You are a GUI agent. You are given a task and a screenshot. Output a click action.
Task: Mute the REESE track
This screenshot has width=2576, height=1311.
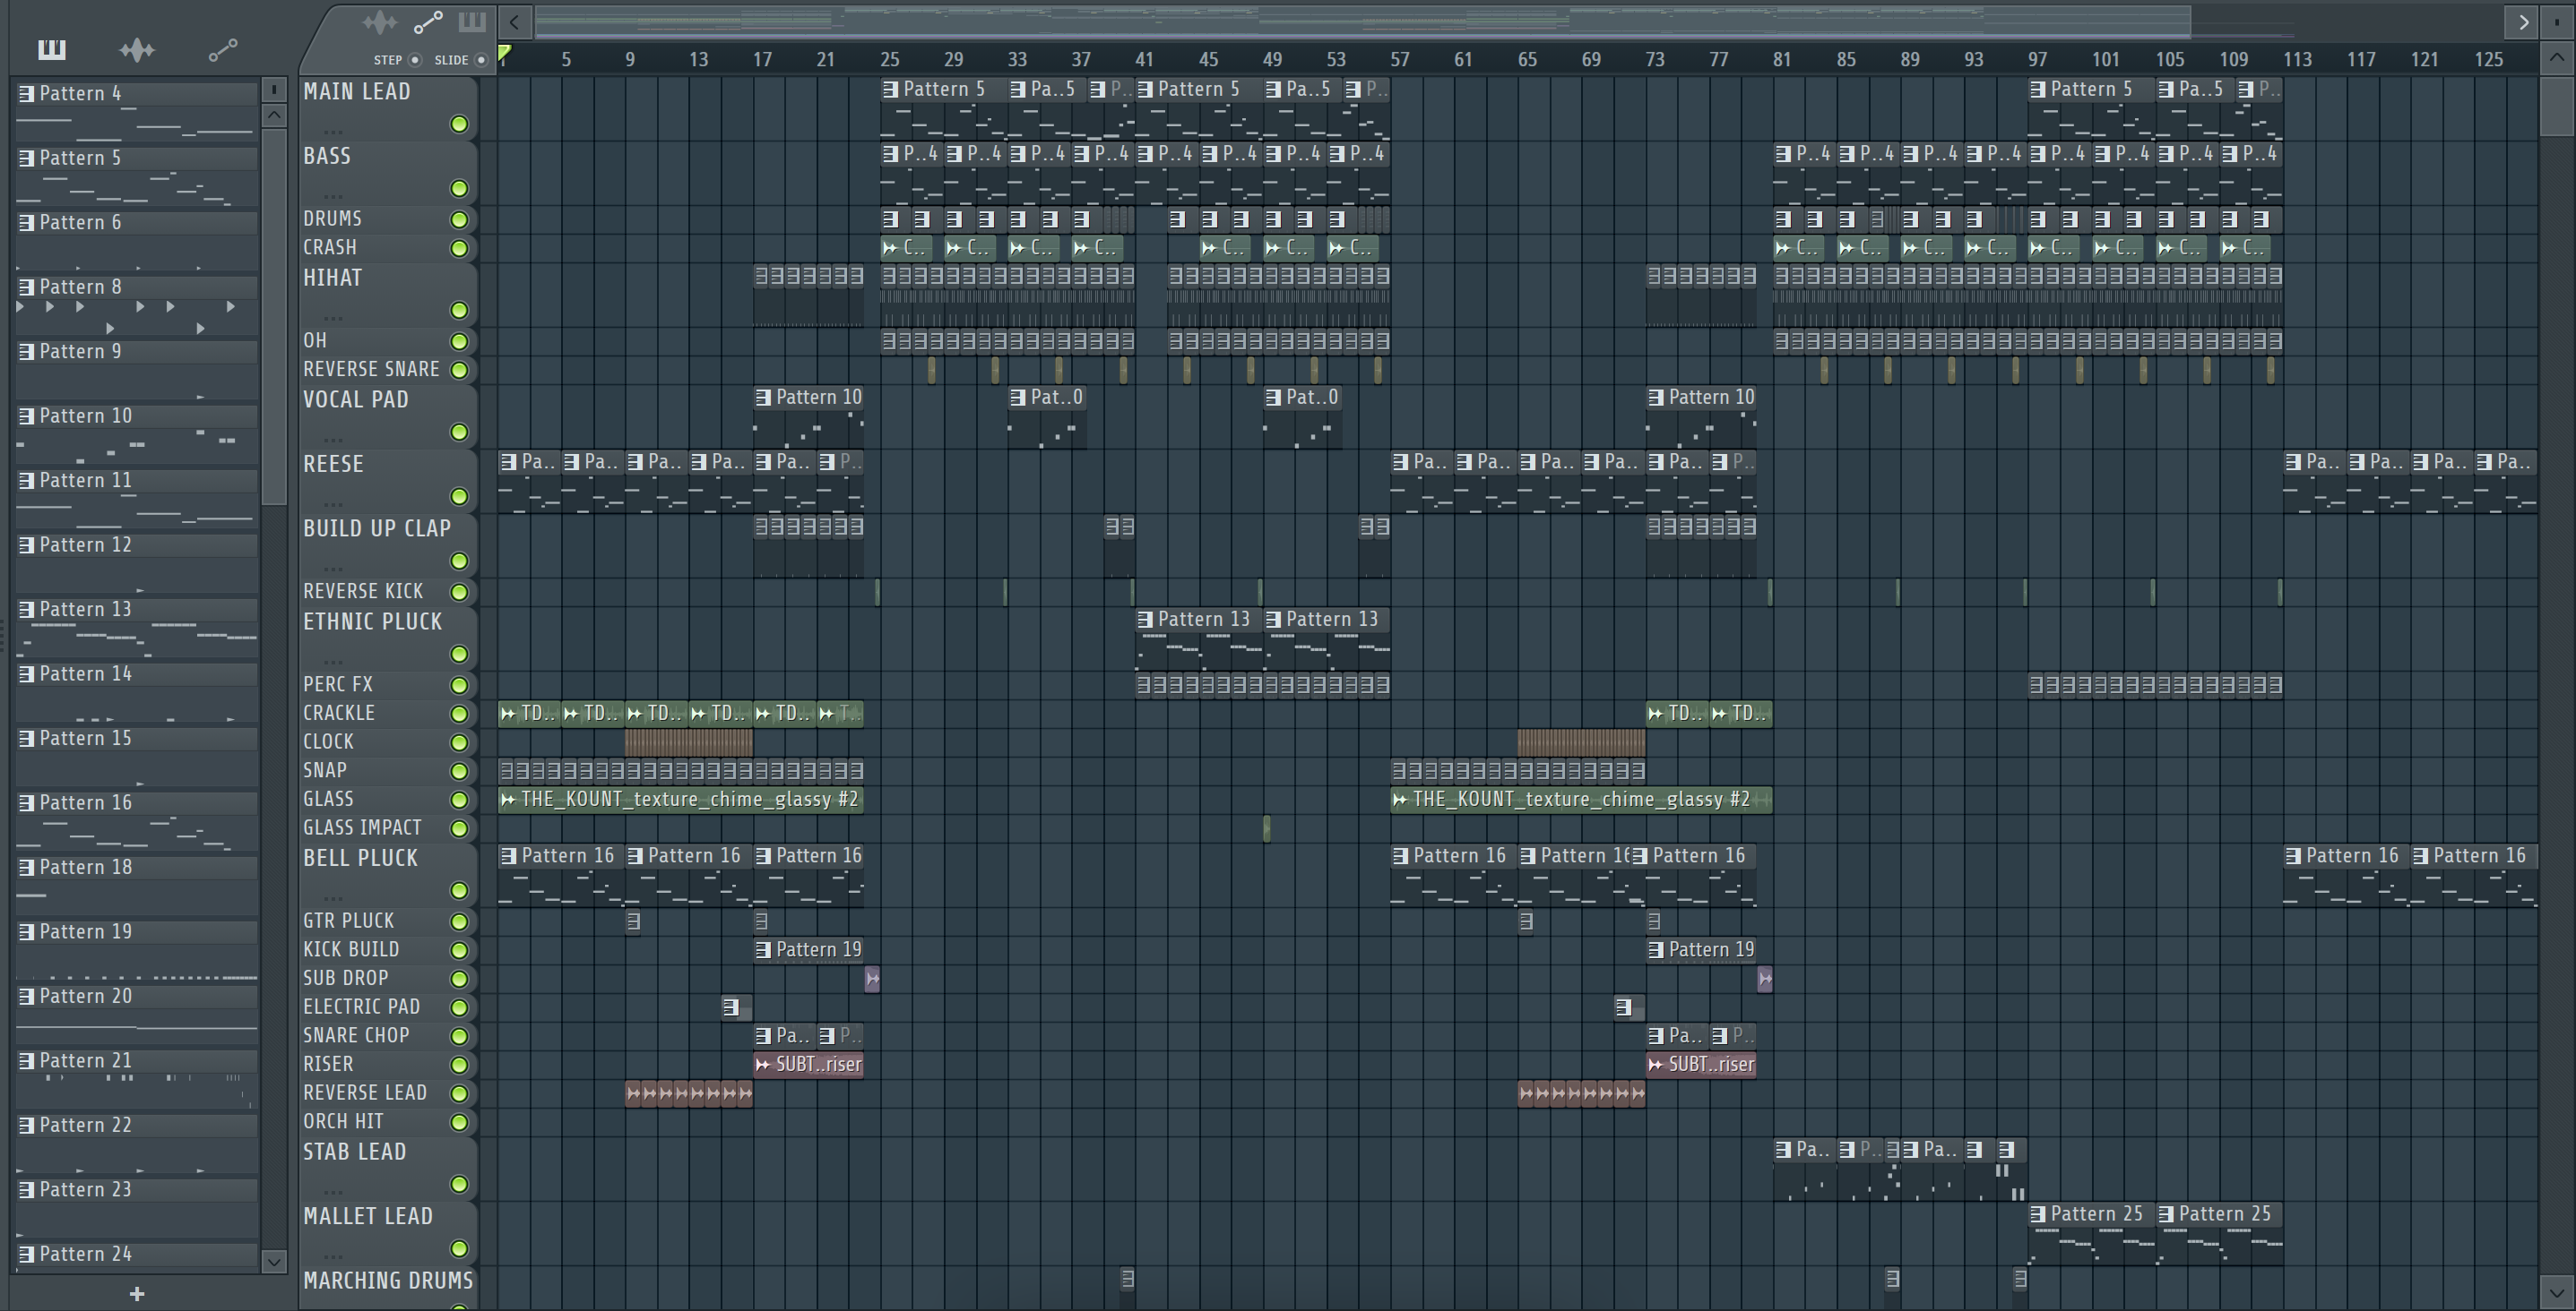459,495
